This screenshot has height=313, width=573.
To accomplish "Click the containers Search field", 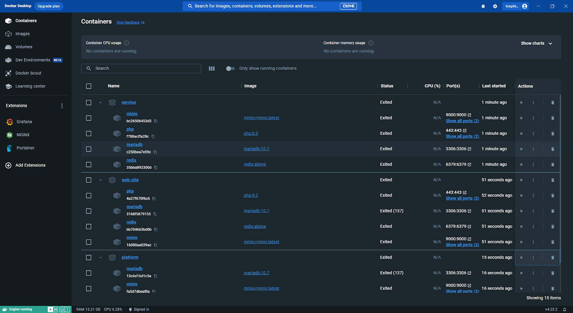I will pyautogui.click(x=141, y=68).
